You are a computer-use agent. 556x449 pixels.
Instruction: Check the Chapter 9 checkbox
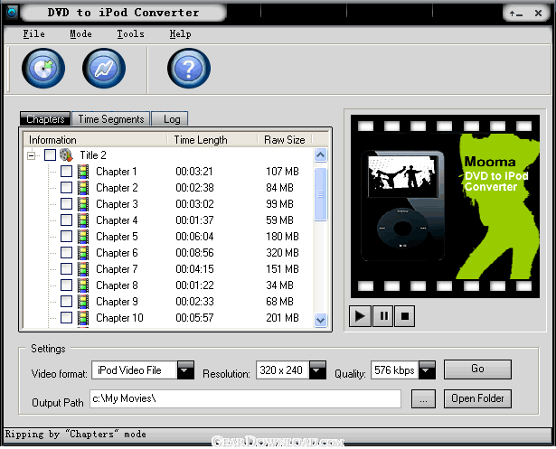pos(66,302)
